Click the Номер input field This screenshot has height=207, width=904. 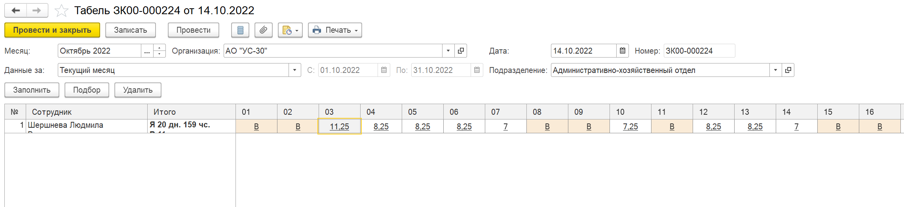(699, 51)
